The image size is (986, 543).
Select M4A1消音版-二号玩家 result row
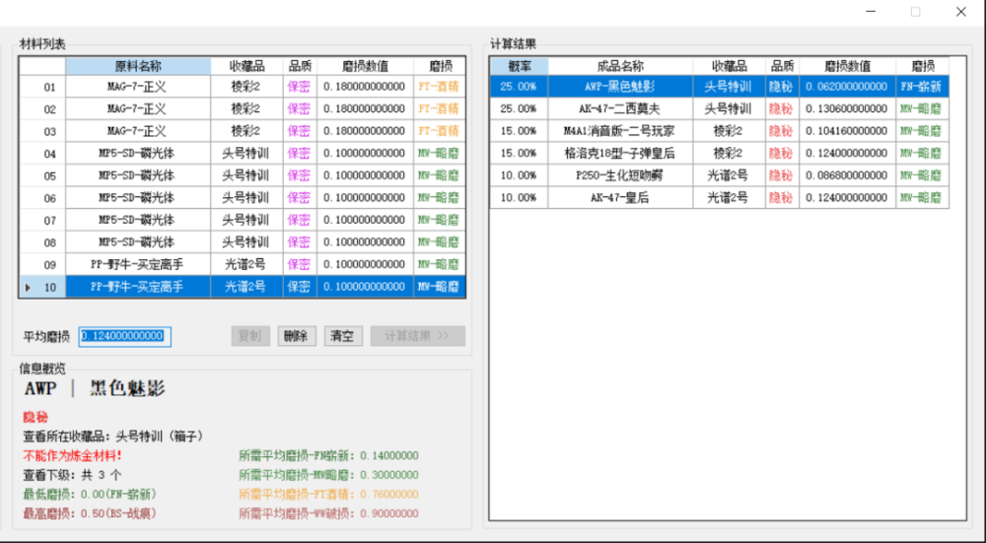pyautogui.click(x=720, y=131)
